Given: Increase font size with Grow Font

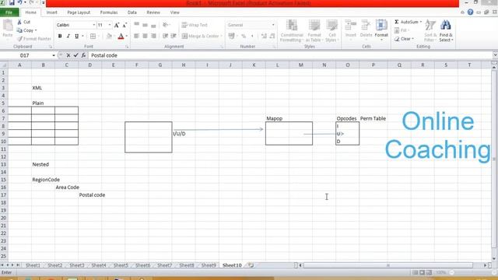Looking at the screenshot, I should tap(117, 25).
